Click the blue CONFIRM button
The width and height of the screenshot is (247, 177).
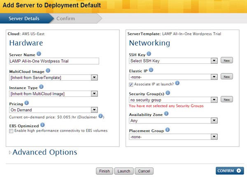(229, 171)
